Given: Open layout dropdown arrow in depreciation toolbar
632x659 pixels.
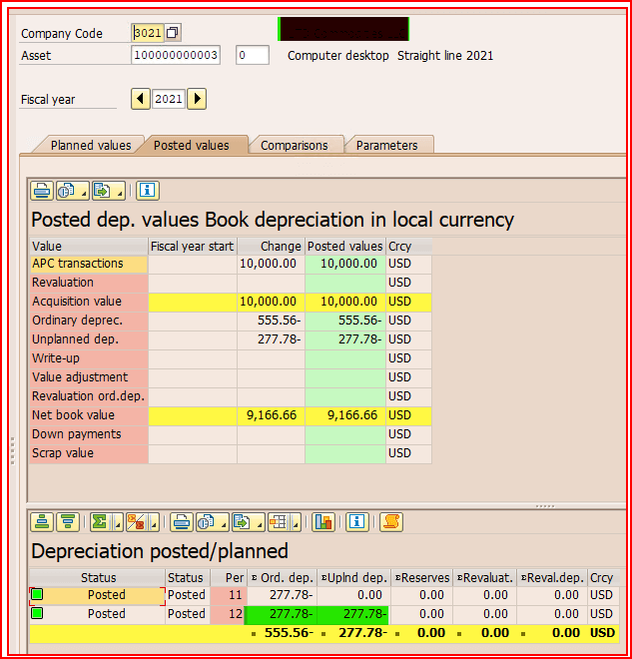Looking at the screenshot, I should (x=296, y=522).
